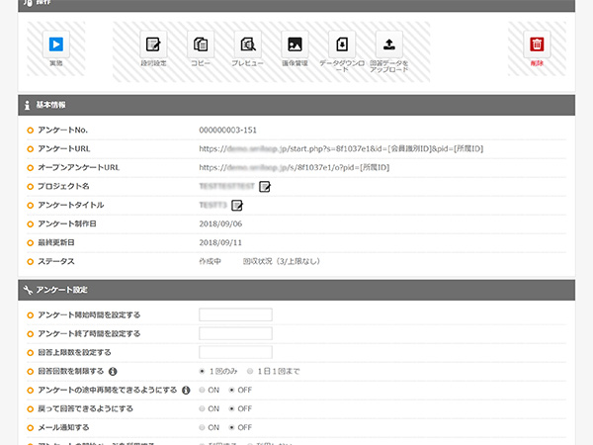Click the 実施 (run) play icon
Viewport: 593px width, 445px height.
pyautogui.click(x=56, y=44)
